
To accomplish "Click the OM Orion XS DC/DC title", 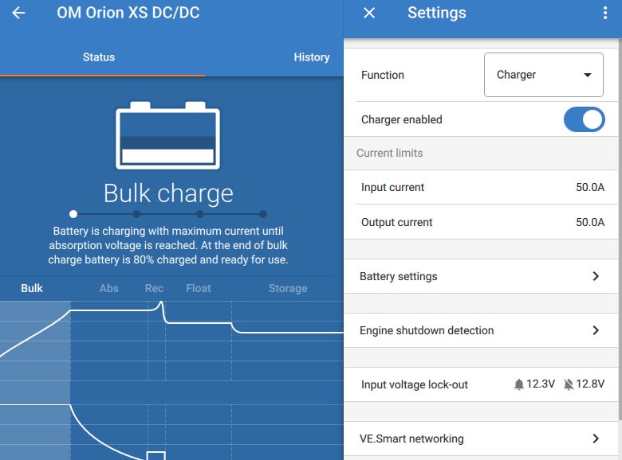I will click(x=128, y=13).
